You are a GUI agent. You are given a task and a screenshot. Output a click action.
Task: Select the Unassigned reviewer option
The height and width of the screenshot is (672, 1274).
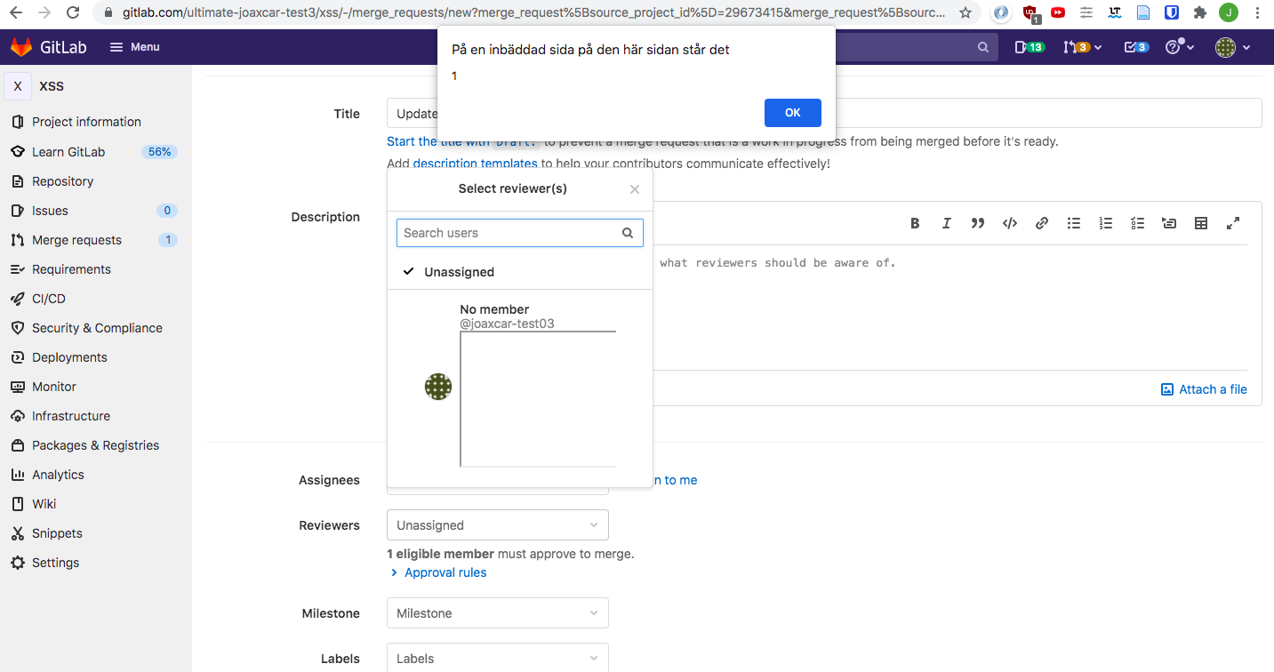click(459, 272)
